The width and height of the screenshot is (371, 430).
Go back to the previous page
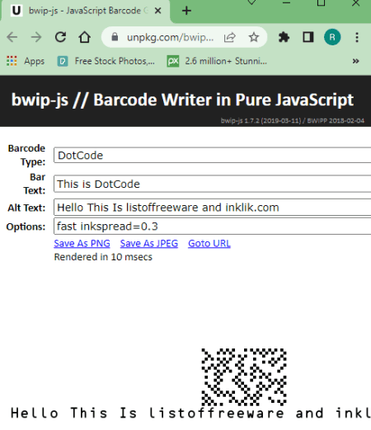12,37
